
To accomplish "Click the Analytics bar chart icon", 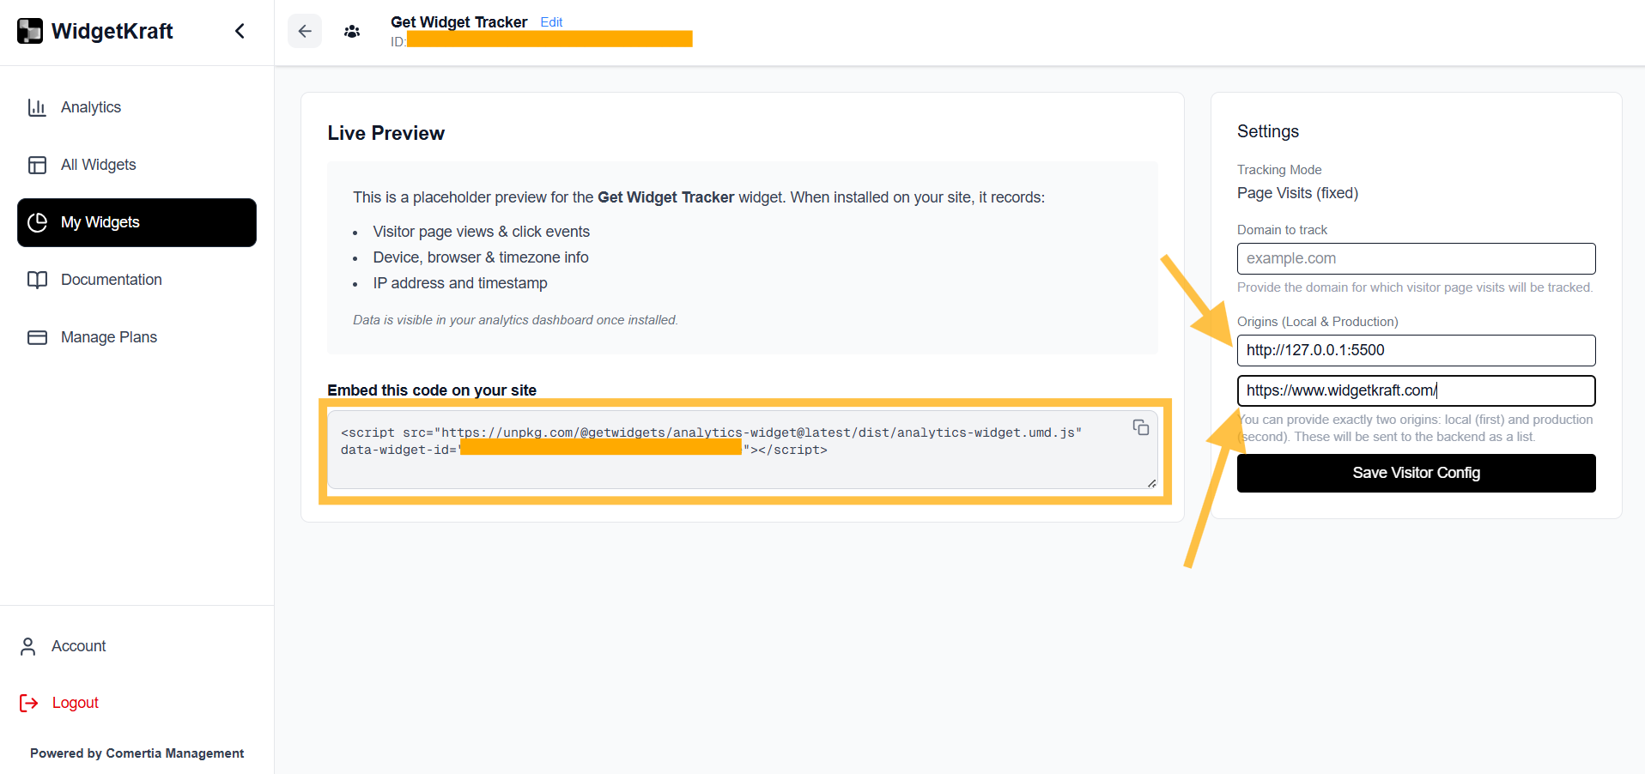I will tap(37, 107).
